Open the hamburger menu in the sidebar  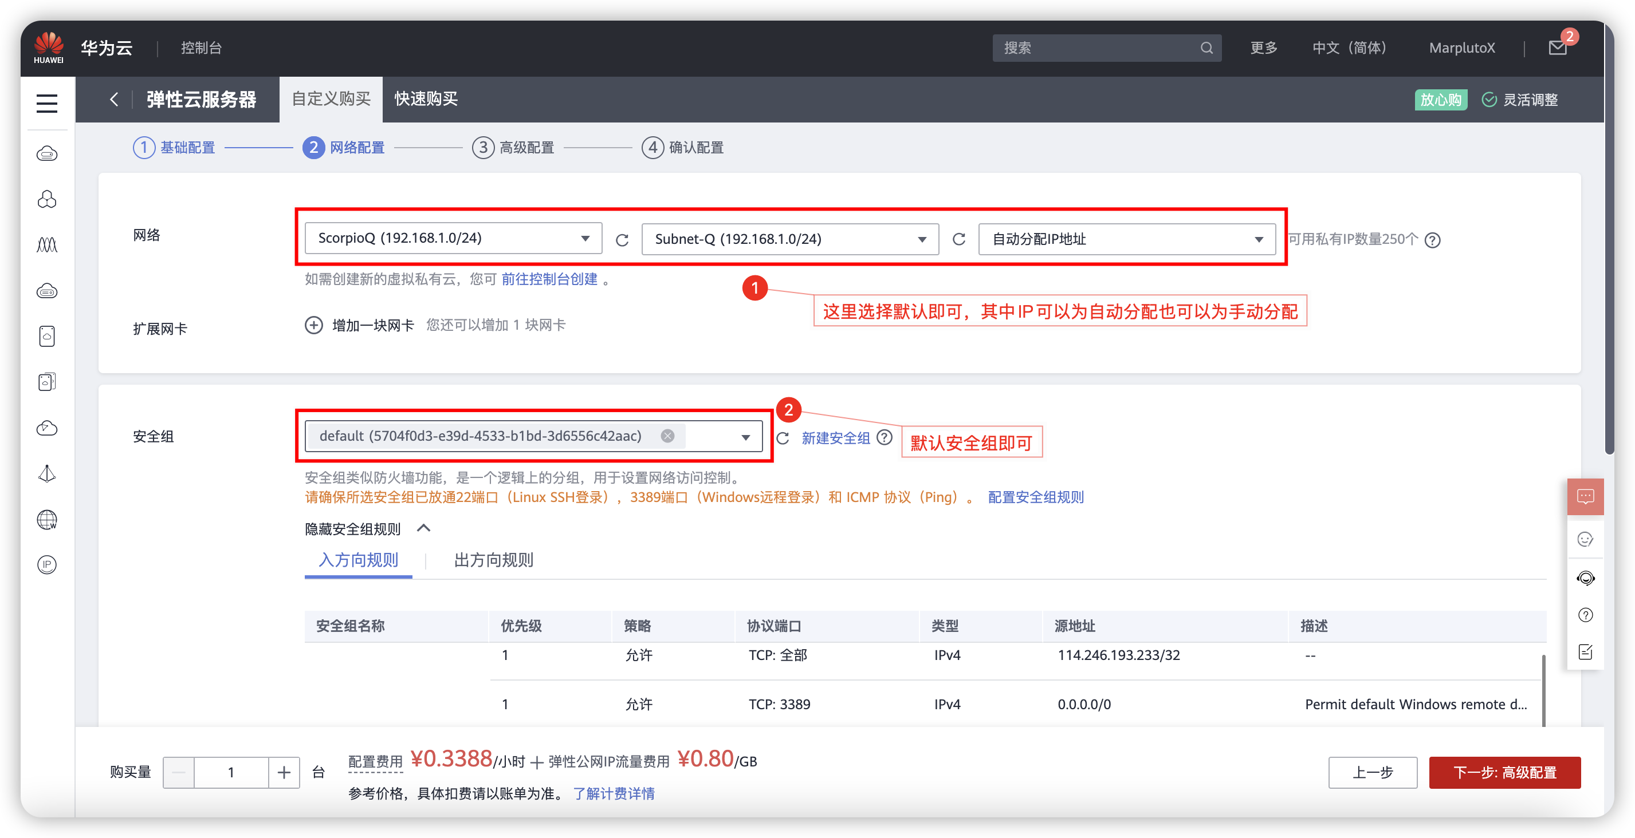pos(47,103)
